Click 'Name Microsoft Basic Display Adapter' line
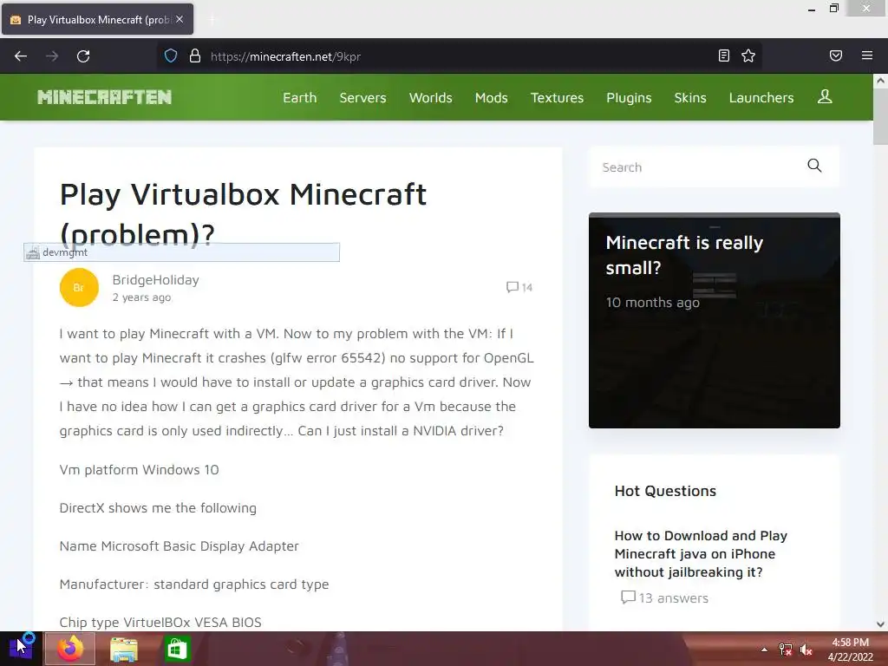Viewport: 888px width, 666px height. [x=179, y=546]
